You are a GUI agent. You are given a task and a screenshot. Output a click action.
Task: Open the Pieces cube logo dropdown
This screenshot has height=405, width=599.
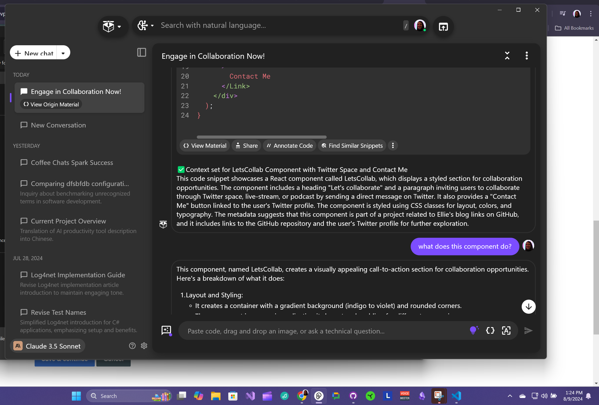[x=112, y=26]
